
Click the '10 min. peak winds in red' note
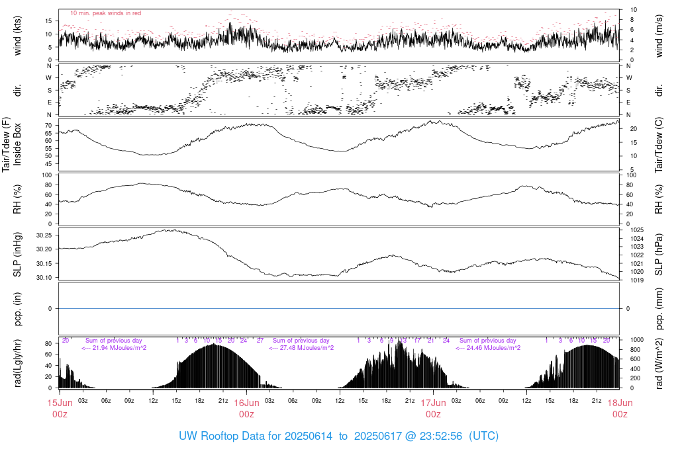tap(105, 13)
